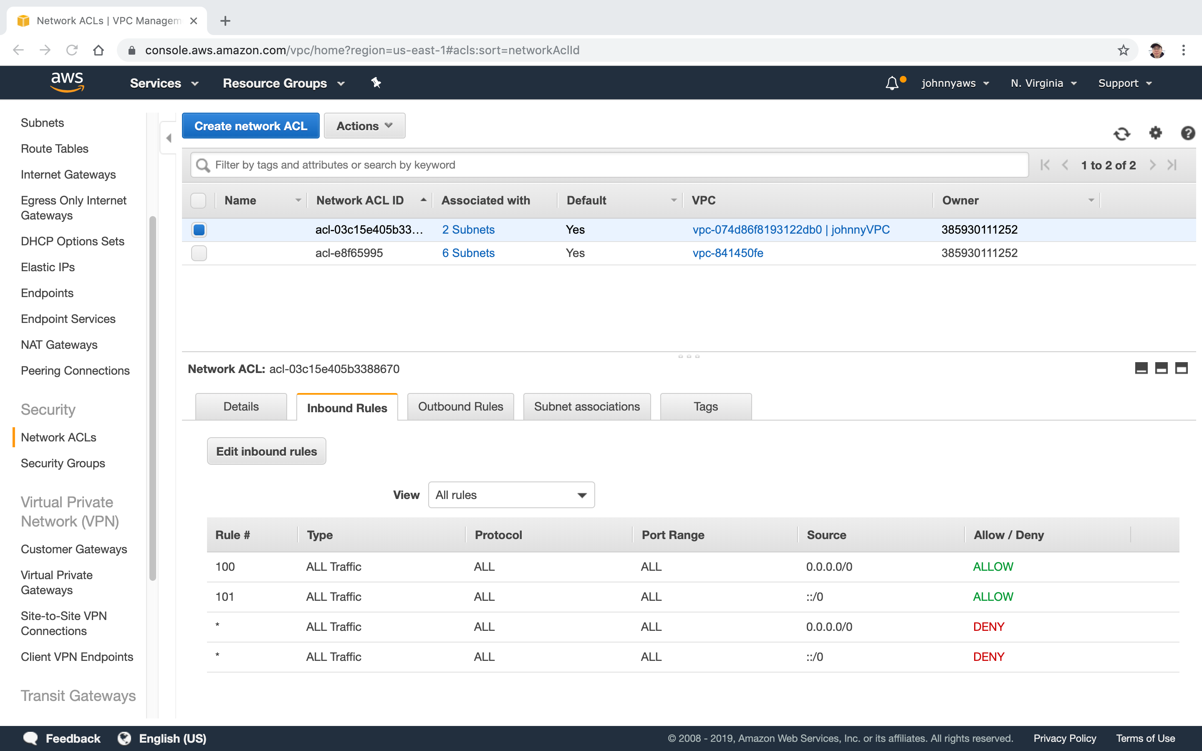Viewport: 1202px width, 751px height.
Task: Open Privacy Policy footer link
Action: point(1064,738)
